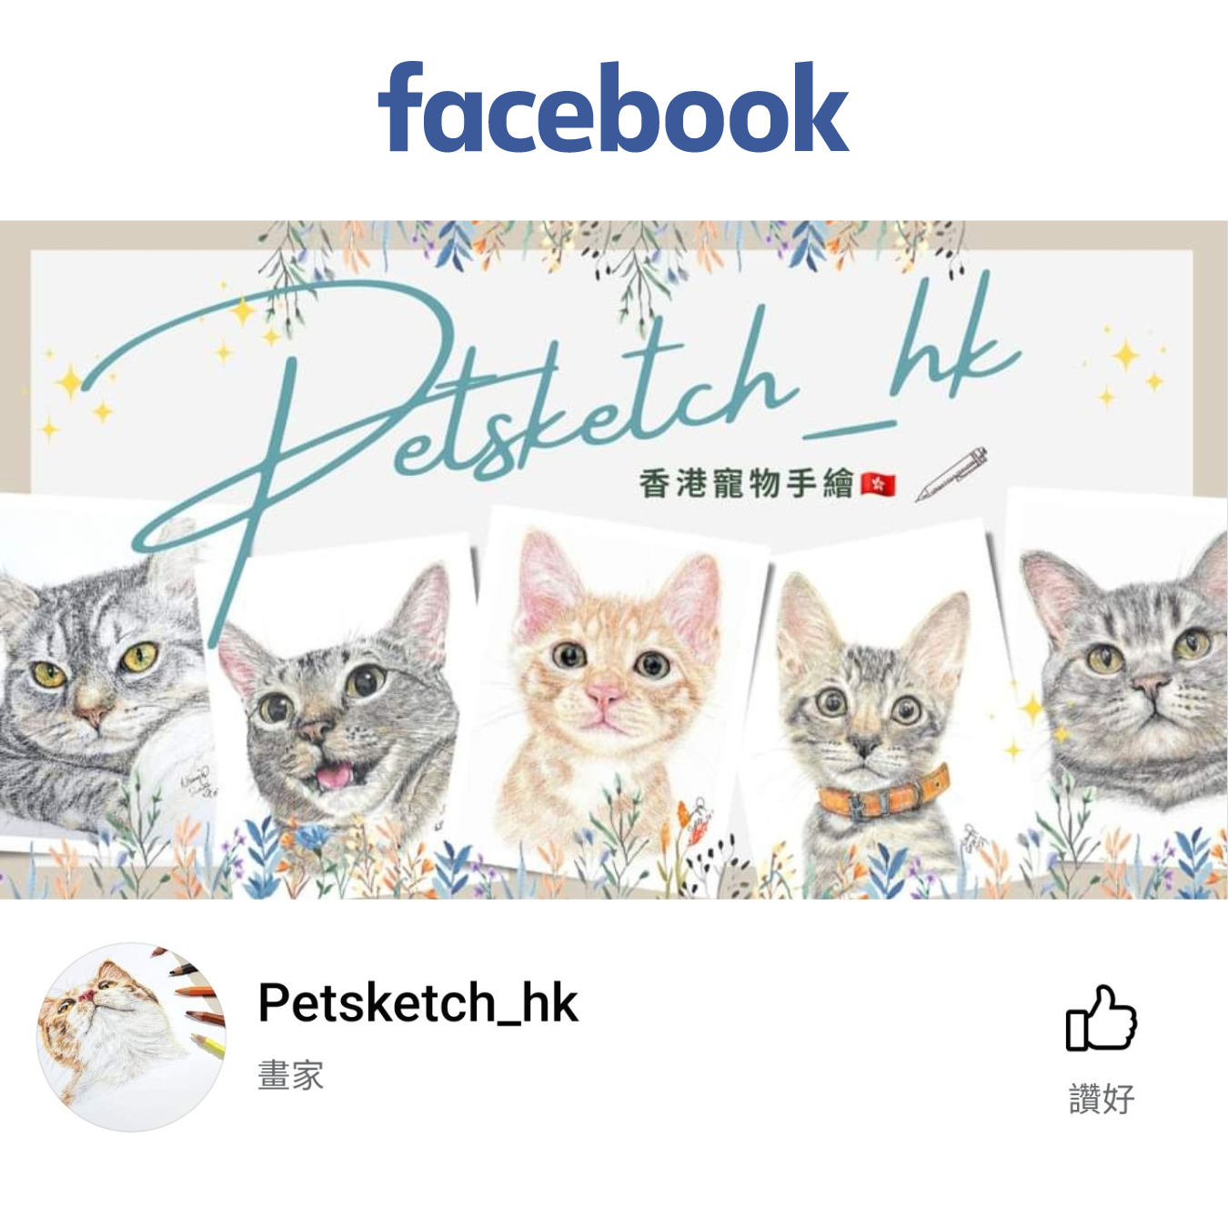This screenshot has height=1228, width=1228.
Task: Click the 畫家 category label
Action: coord(290,1075)
